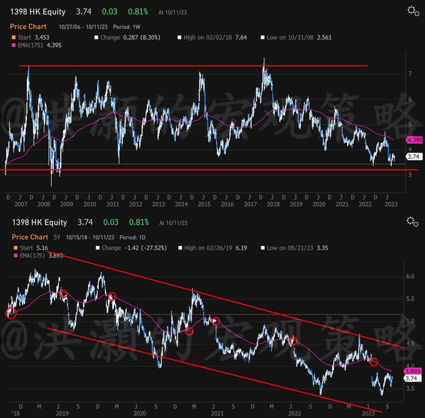Click the magenta 3.893 EMA axis label
Image resolution: width=425 pixels, height=418 pixels.
[412, 371]
